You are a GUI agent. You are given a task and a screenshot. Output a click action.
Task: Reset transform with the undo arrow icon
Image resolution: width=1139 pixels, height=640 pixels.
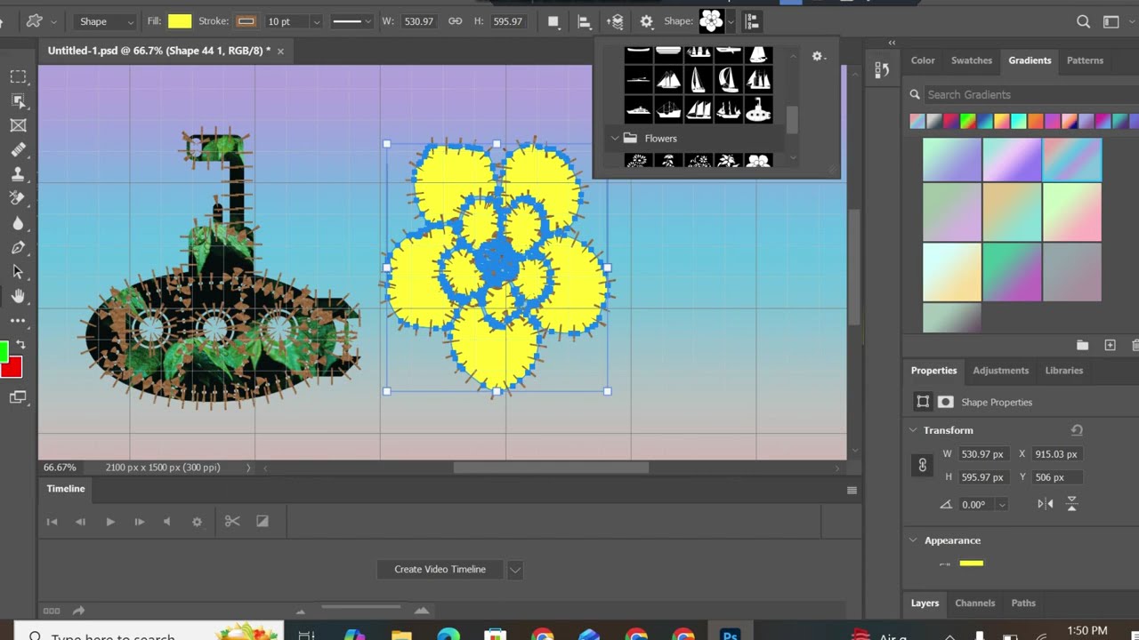point(1077,430)
